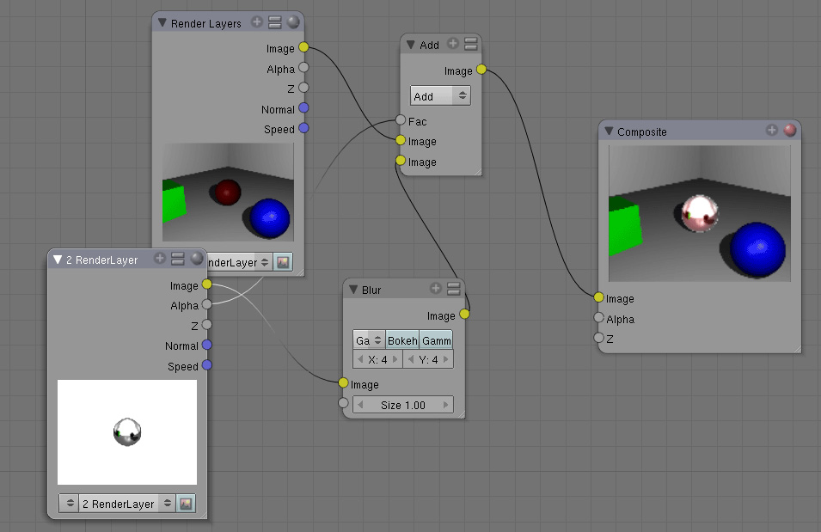Click 2 RenderLayer Speed output socket

207,365
